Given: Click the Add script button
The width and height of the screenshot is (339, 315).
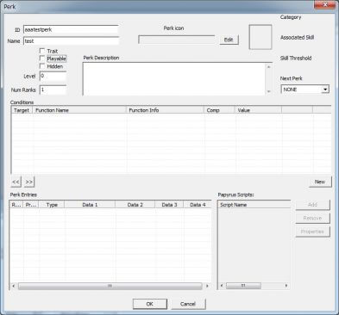Looking at the screenshot, I should pos(312,205).
